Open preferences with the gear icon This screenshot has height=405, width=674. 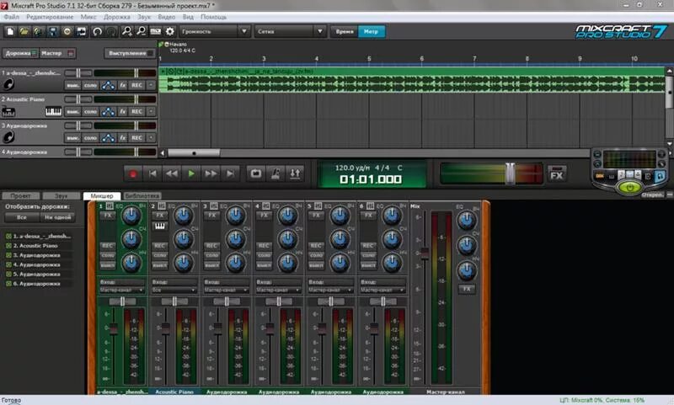point(170,31)
